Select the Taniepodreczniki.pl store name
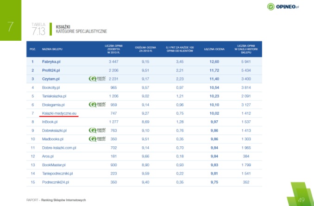The height and width of the screenshot is (206, 314). (x=57, y=174)
